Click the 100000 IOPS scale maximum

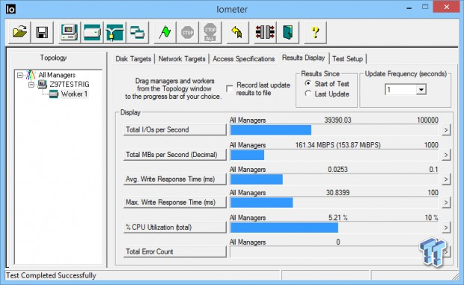427,120
